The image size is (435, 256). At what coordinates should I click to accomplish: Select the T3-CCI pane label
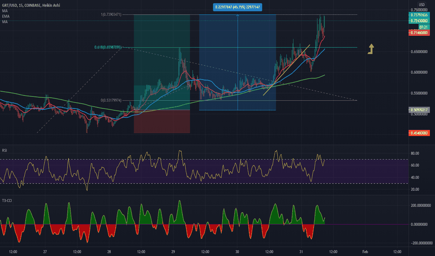pos(7,200)
